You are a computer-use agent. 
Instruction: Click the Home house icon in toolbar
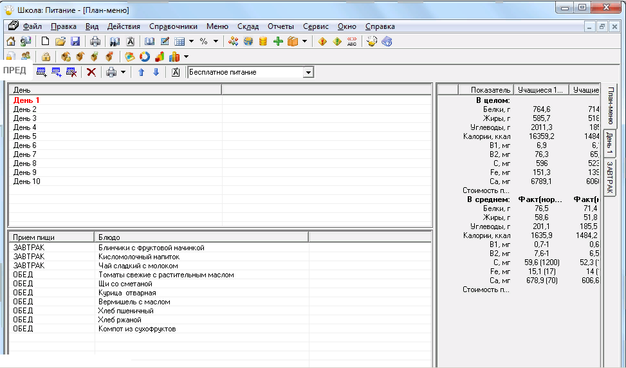point(11,41)
